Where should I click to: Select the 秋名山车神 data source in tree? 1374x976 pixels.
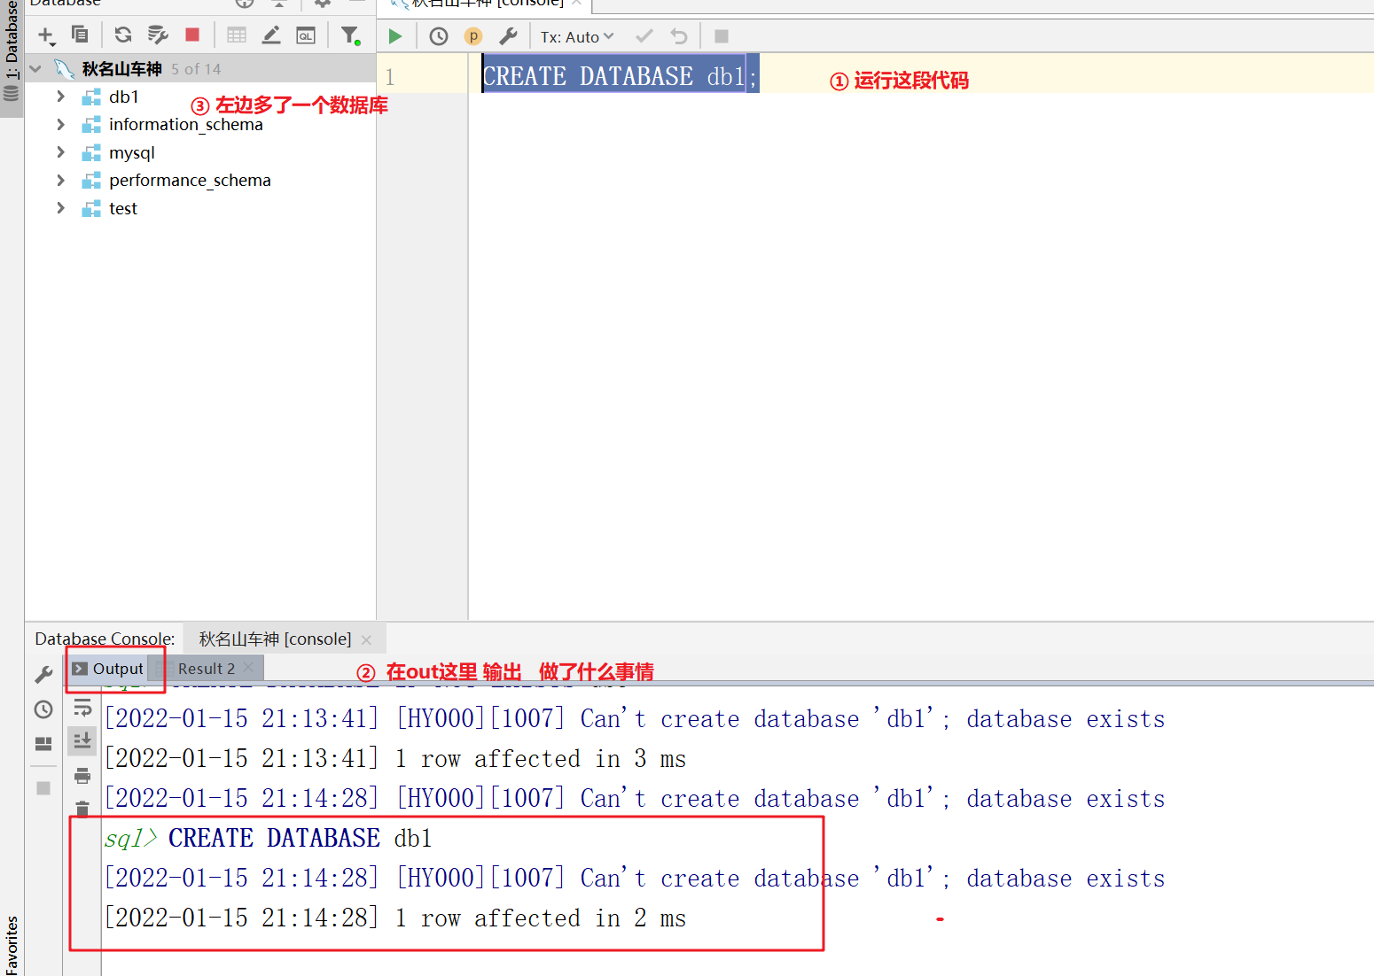pos(122,69)
